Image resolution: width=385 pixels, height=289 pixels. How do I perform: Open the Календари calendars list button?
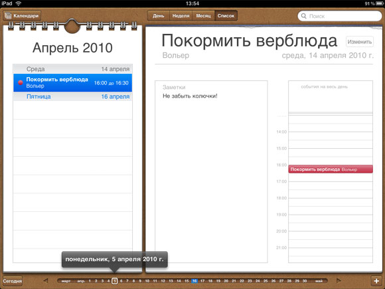pos(22,16)
